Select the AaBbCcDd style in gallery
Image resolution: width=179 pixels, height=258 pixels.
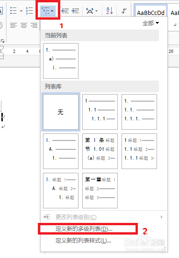pyautogui.click(x=150, y=10)
